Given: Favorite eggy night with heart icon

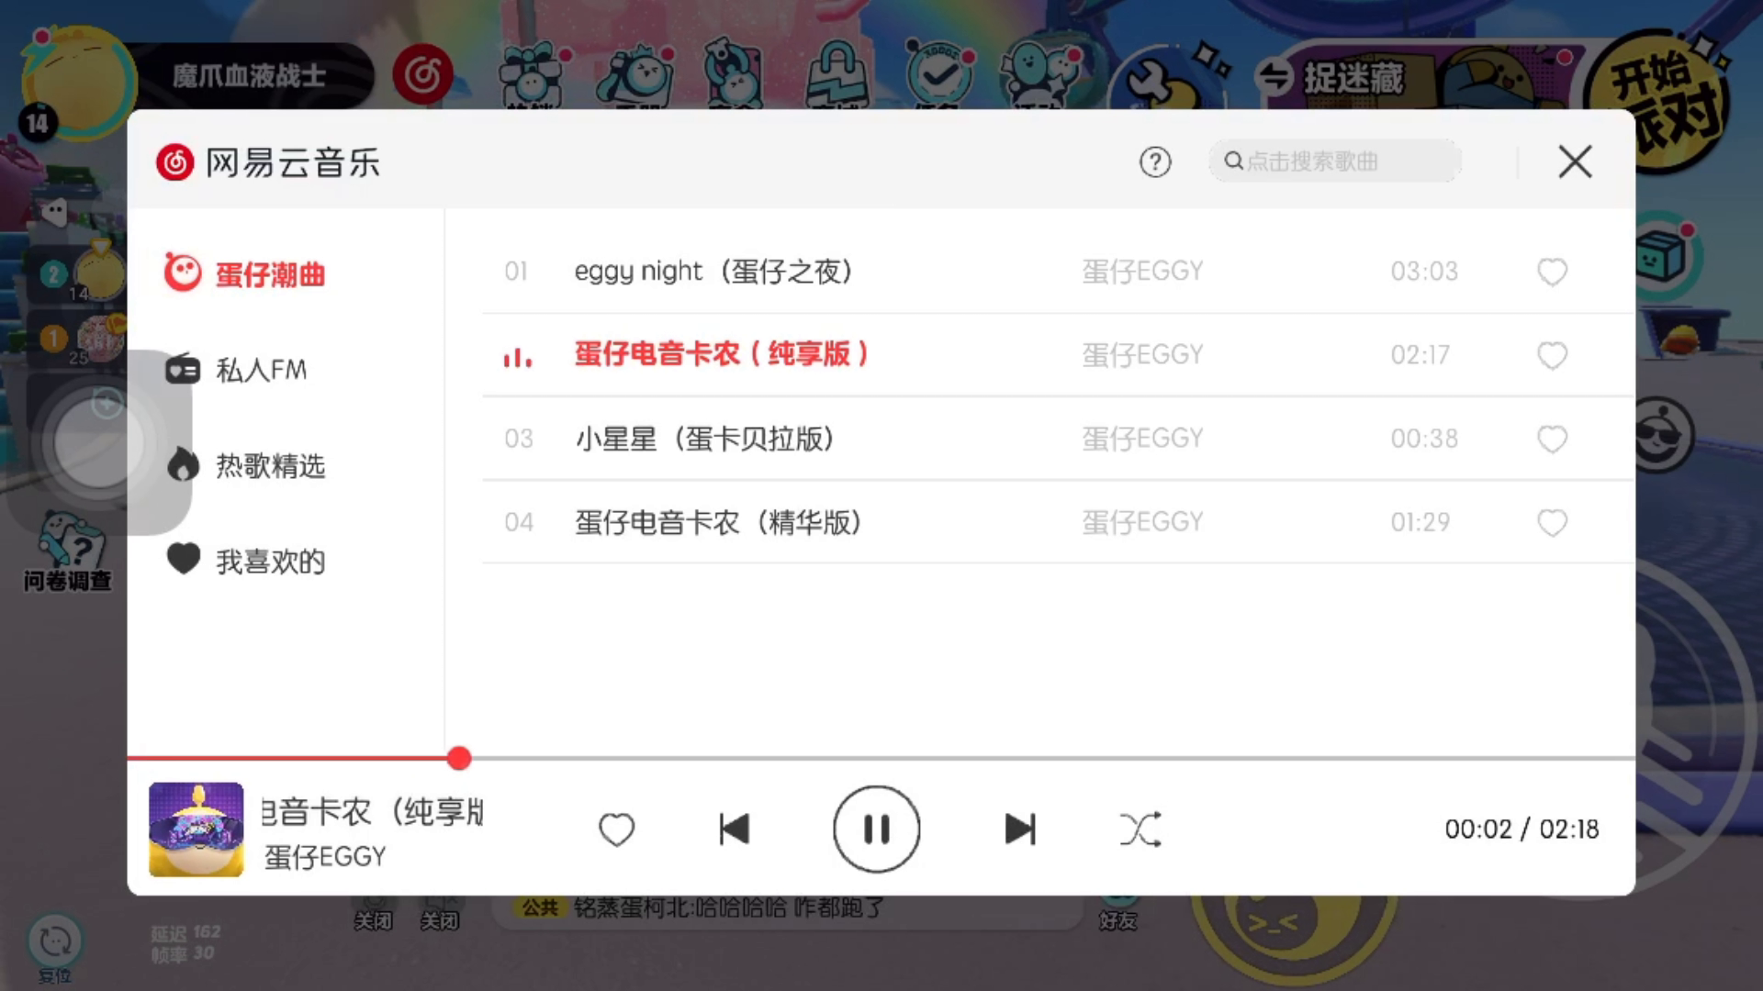Looking at the screenshot, I should click(1552, 272).
